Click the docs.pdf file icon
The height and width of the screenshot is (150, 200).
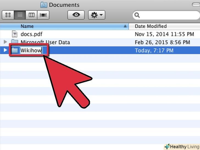pyautogui.click(x=15, y=34)
